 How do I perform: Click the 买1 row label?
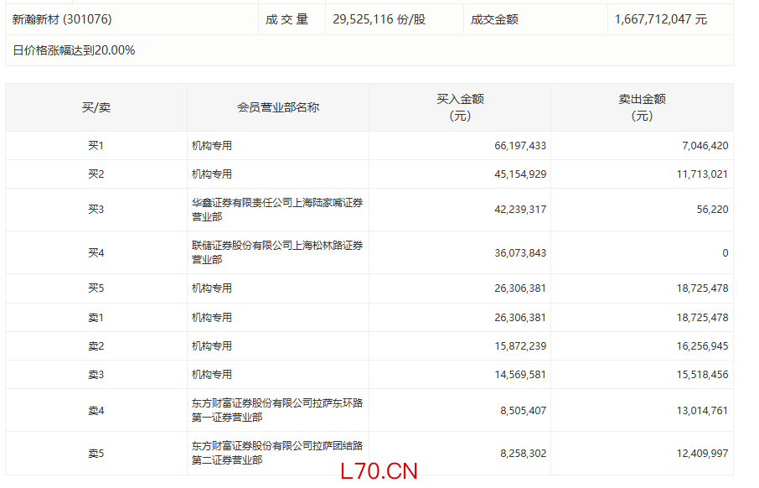[96, 146]
